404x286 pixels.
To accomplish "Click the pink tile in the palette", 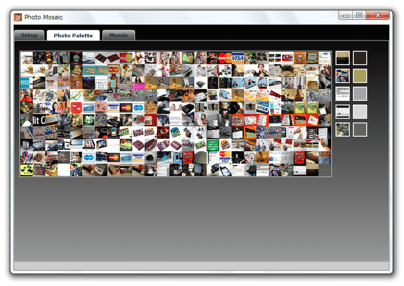I will coord(101,107).
